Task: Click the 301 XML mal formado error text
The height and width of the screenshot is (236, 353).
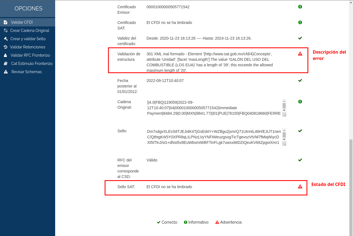Action: [x=210, y=62]
